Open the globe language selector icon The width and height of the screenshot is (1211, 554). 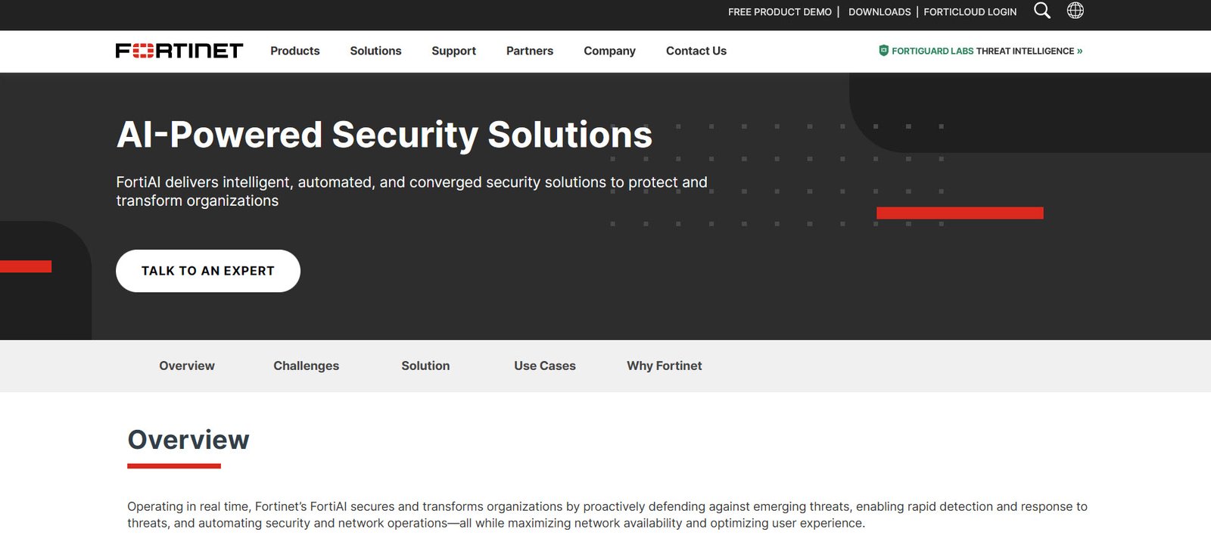tap(1075, 11)
